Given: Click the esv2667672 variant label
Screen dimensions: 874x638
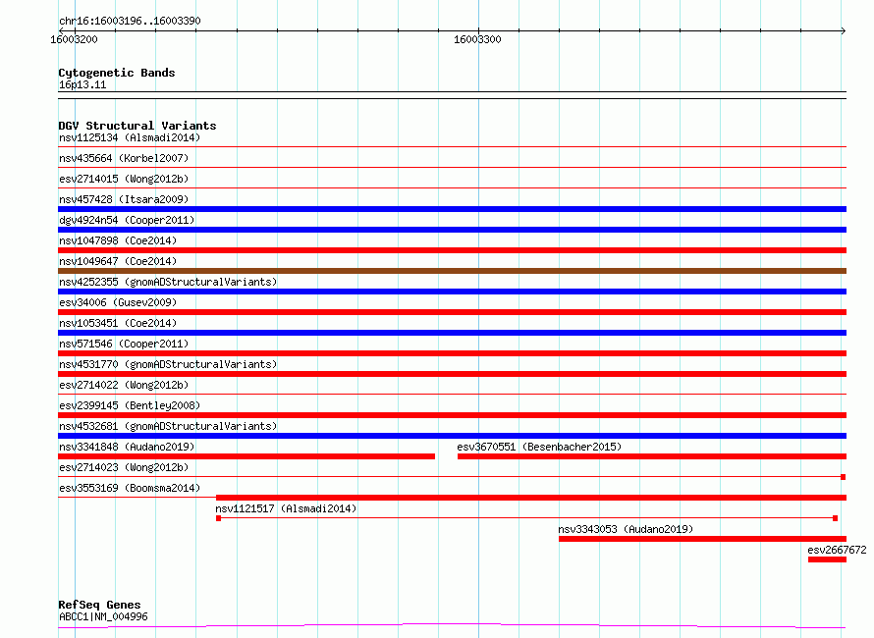Looking at the screenshot, I should 838,550.
